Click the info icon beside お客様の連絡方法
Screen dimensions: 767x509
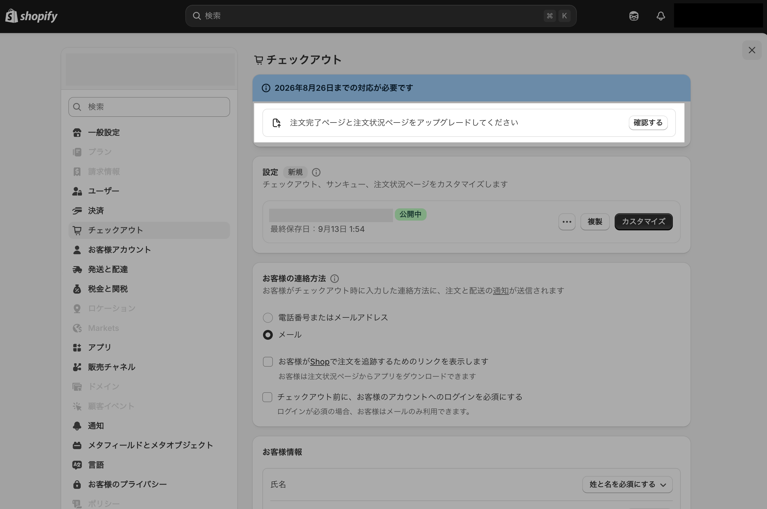tap(334, 279)
